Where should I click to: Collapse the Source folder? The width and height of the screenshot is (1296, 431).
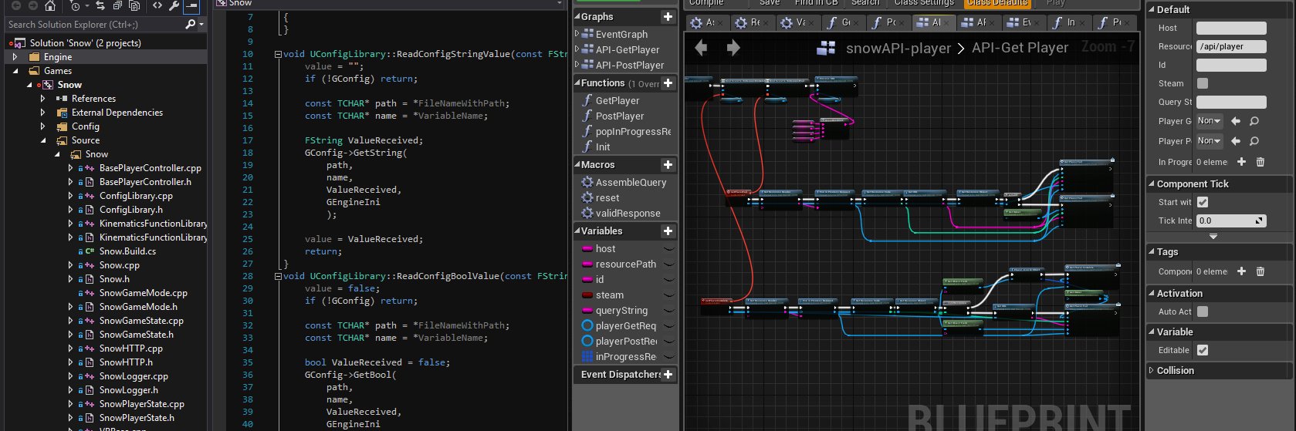click(x=42, y=140)
